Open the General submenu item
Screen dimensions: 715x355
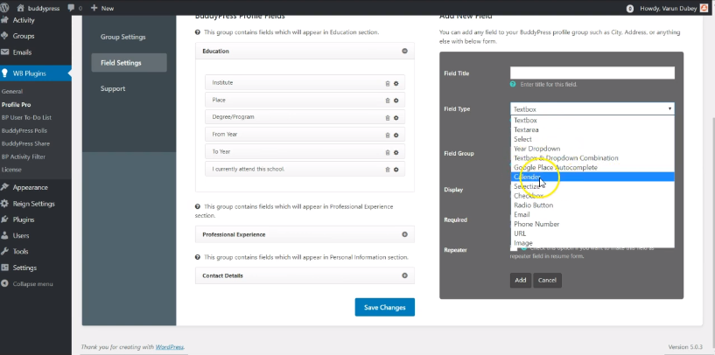tap(12, 91)
